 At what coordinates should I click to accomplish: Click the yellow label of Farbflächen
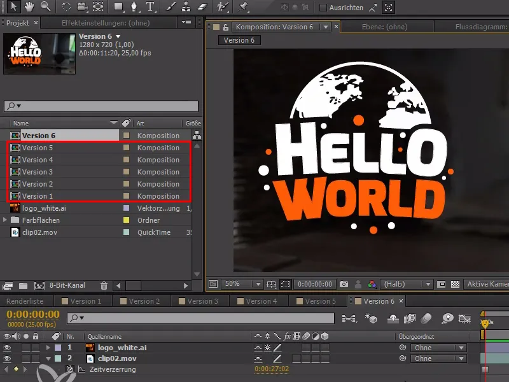(126, 220)
